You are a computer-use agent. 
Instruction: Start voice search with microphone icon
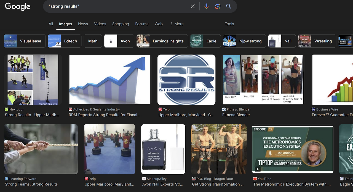point(206,6)
